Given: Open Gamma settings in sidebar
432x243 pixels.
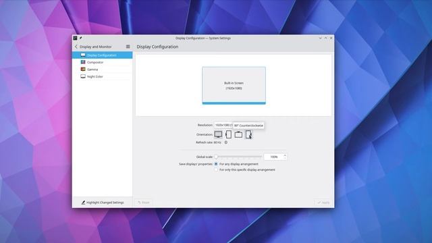Looking at the screenshot, I should [102, 70].
